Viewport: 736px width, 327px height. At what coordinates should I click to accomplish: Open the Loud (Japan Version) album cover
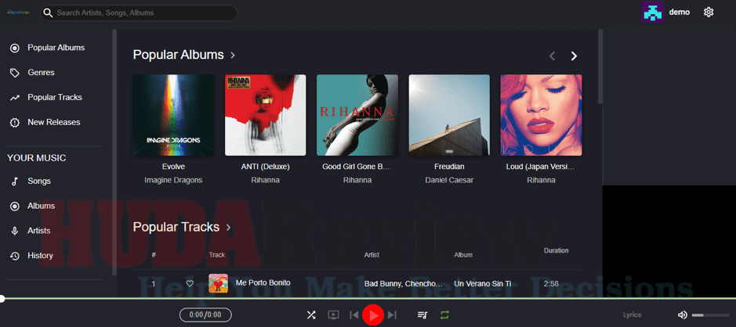point(541,115)
